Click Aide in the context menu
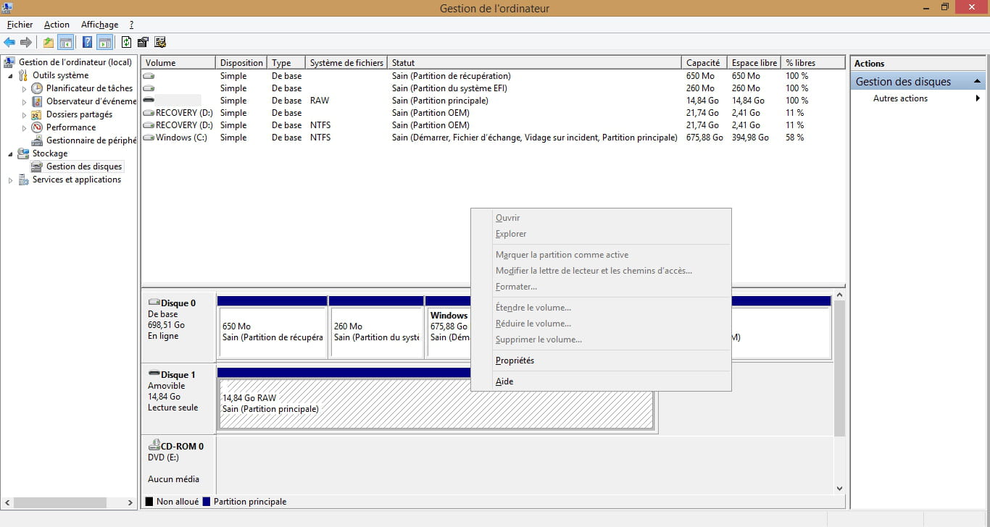Screen dimensions: 990x527 point(504,381)
